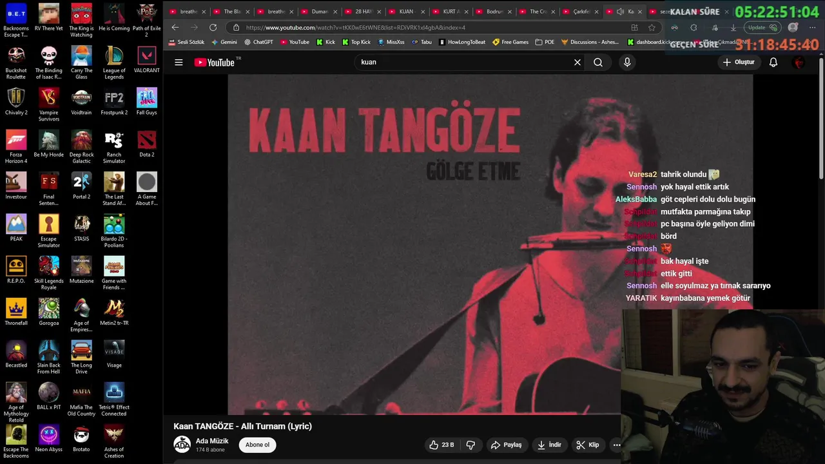Mute the playing tab speaker icon
The height and width of the screenshot is (464, 825).
coord(620,12)
